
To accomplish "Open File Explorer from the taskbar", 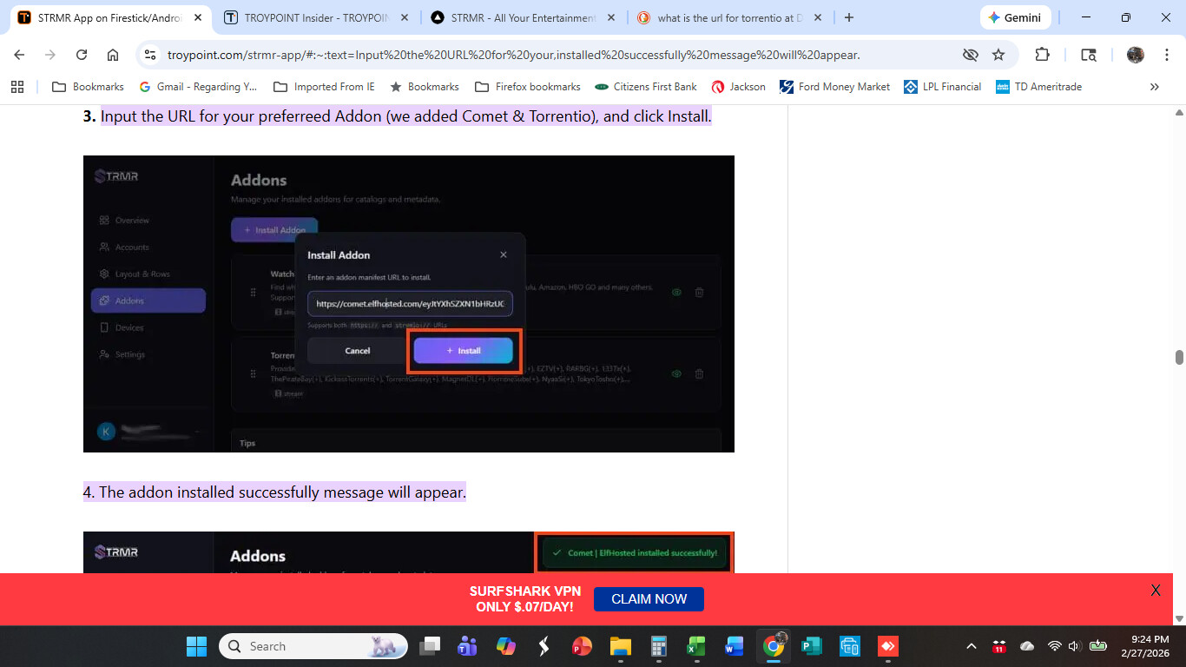I will click(x=620, y=646).
